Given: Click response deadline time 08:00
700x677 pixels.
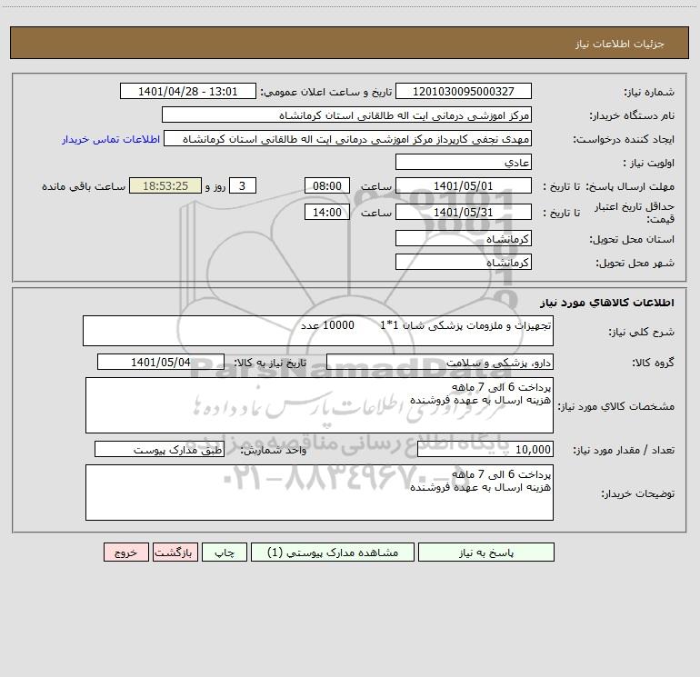Looking at the screenshot, I should click(x=326, y=185).
